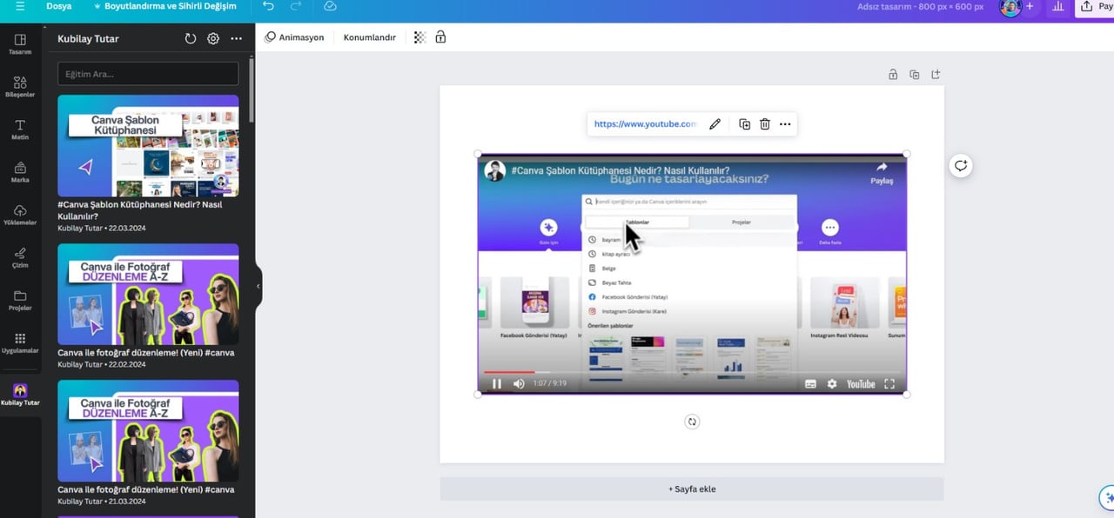Undo the last action

[x=268, y=6]
